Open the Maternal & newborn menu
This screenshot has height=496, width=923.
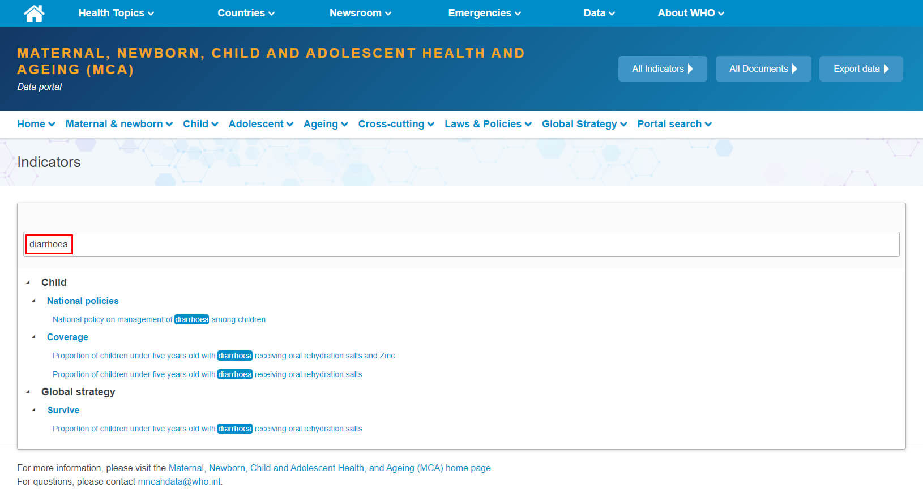coord(119,124)
